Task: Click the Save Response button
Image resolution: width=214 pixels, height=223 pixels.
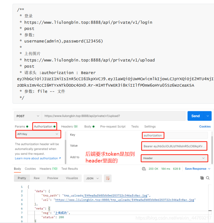Action: tap(196, 169)
